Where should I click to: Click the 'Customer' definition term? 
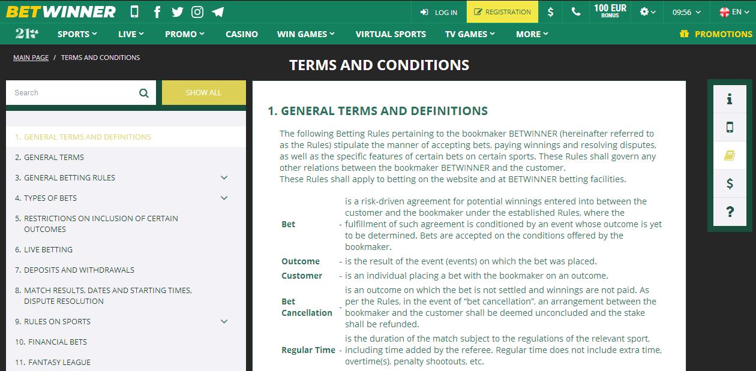pos(302,276)
